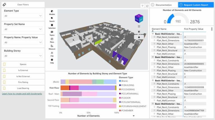Collapse the first Basic Wall:Exterior row

coord(153,34)
